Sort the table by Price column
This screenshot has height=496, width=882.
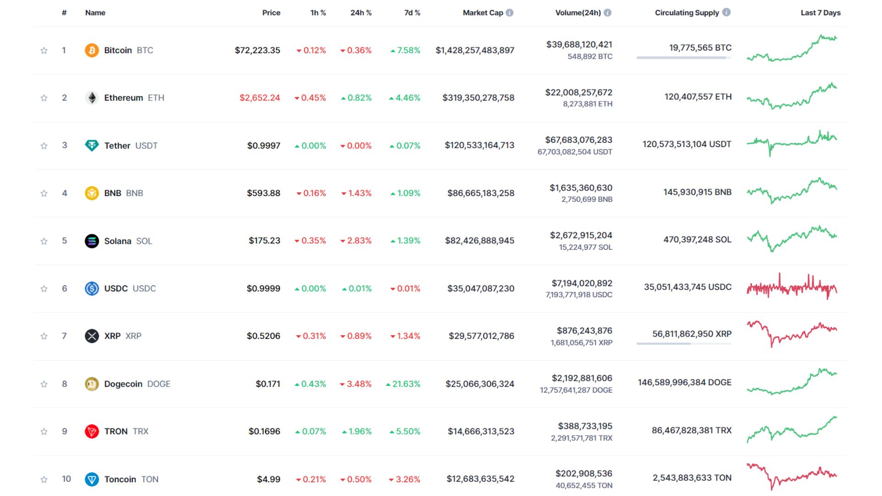point(271,13)
